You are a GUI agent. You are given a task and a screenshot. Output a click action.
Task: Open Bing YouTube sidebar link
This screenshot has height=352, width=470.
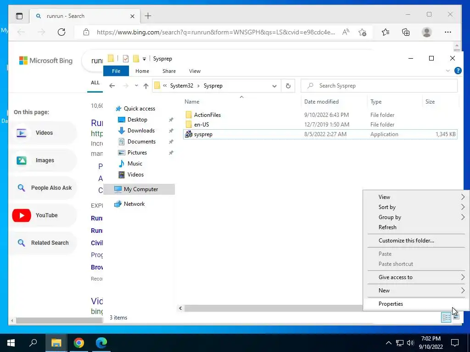[x=43, y=215]
